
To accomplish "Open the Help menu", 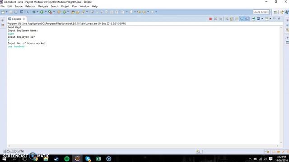I will coord(95,6).
